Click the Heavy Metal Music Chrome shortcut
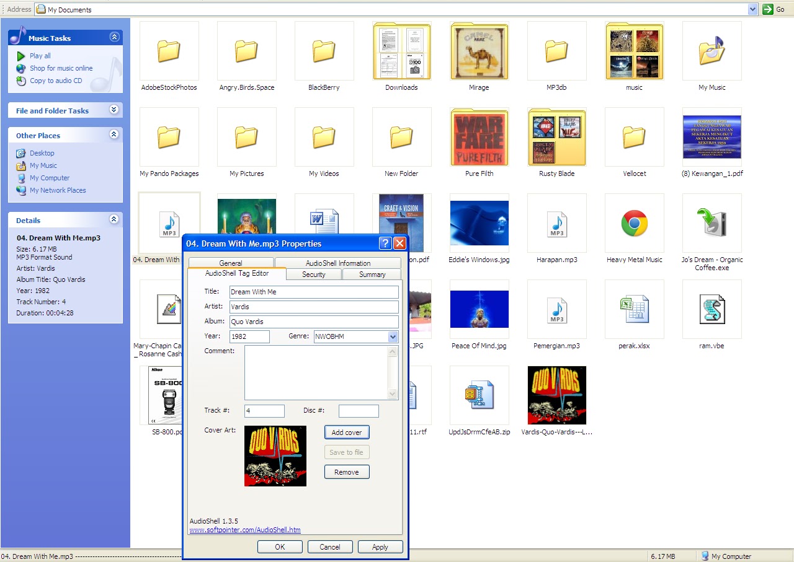Screen dimensions: 794x562 [x=634, y=224]
